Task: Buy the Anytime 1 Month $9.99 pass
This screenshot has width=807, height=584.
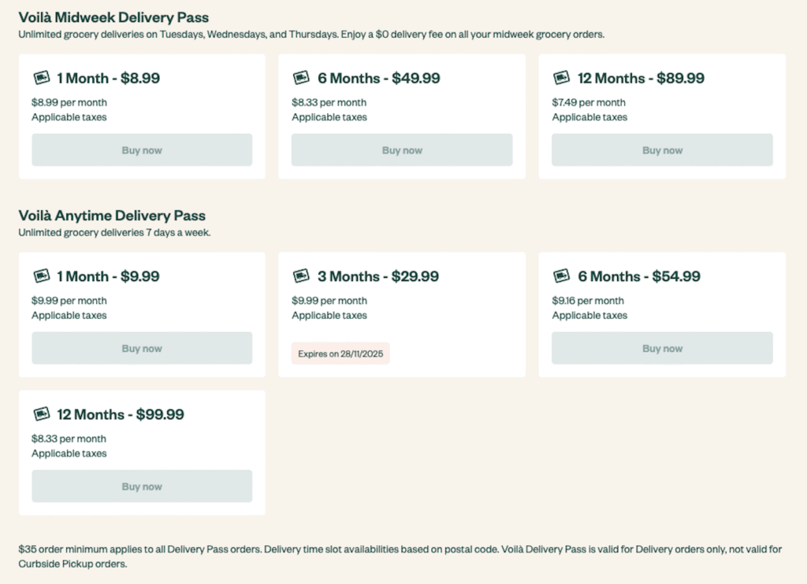Action: coord(142,349)
